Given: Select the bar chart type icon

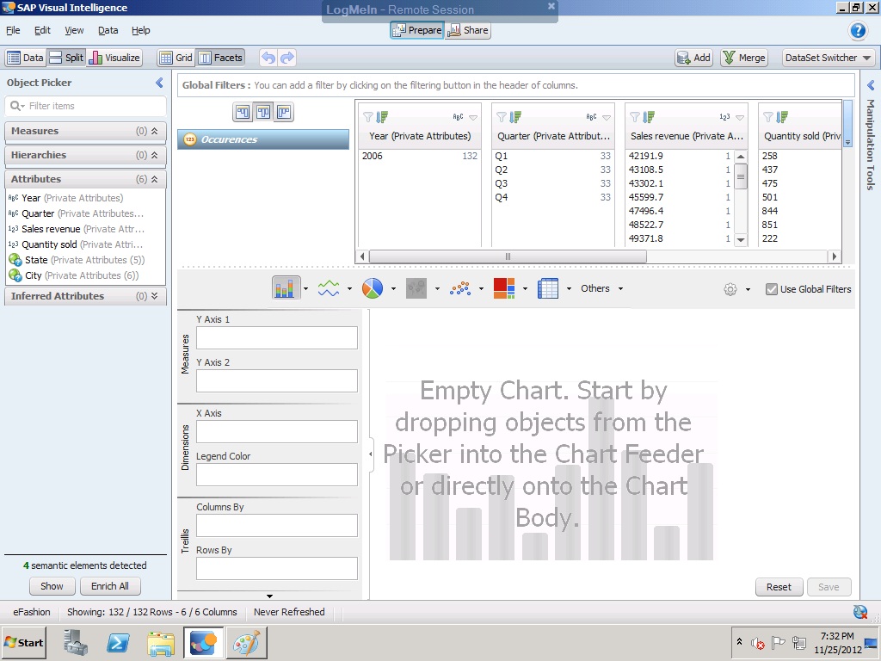Looking at the screenshot, I should pos(286,289).
